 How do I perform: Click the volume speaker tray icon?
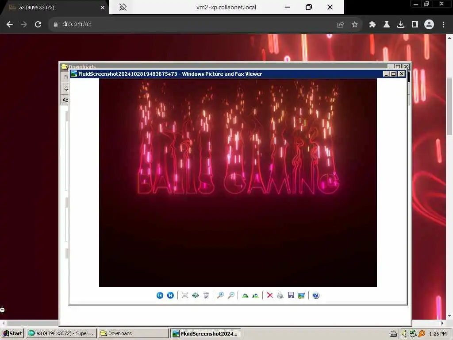click(x=405, y=334)
